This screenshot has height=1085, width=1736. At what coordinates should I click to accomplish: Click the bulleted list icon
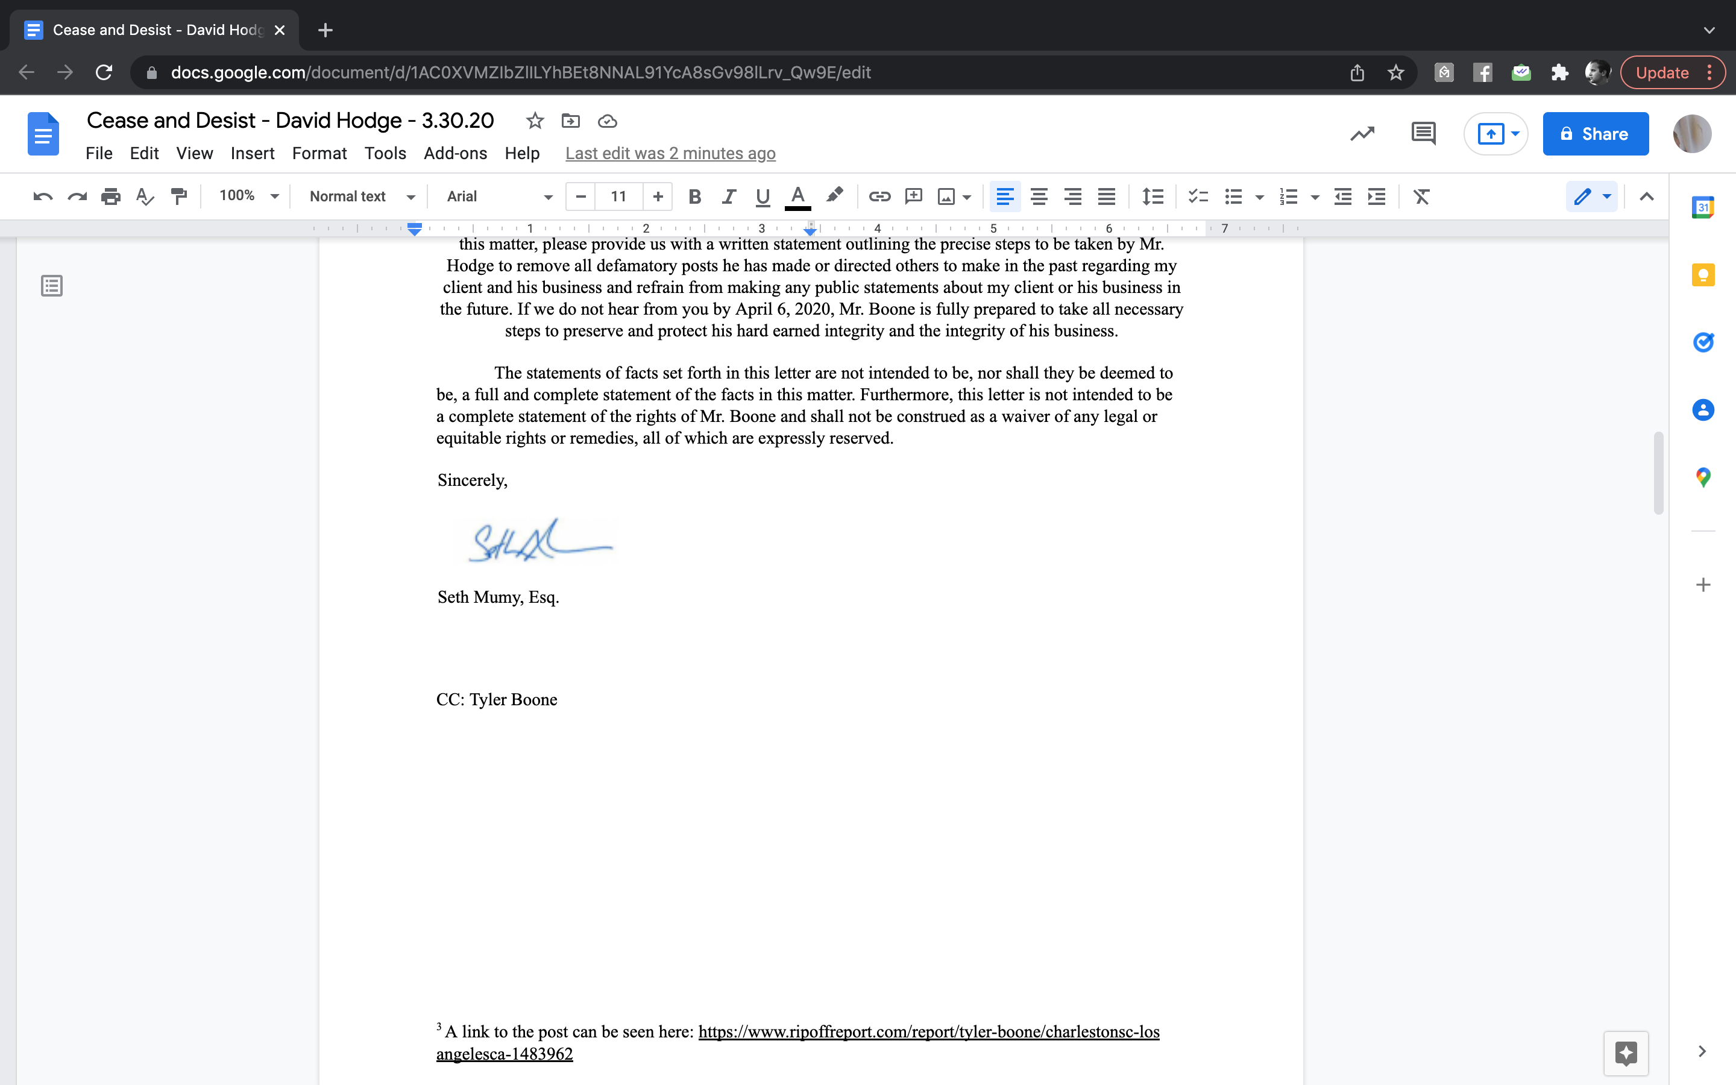pos(1233,197)
